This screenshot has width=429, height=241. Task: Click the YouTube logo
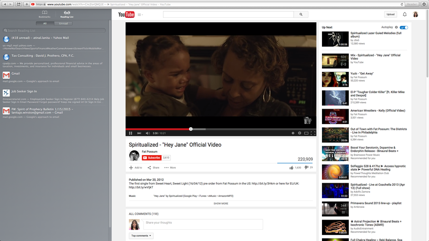[x=126, y=15]
